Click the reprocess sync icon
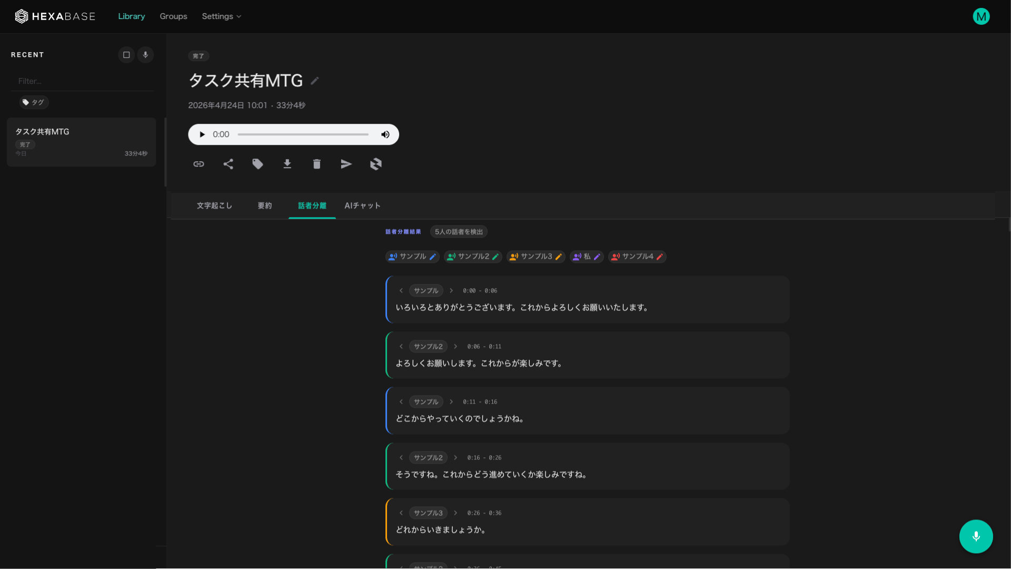Image resolution: width=1011 pixels, height=569 pixels. click(x=375, y=164)
